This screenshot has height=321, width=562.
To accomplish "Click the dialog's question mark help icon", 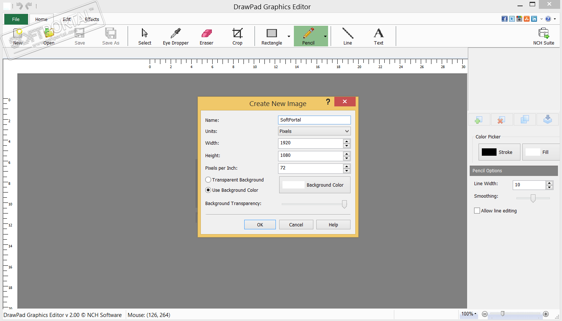I will [328, 102].
